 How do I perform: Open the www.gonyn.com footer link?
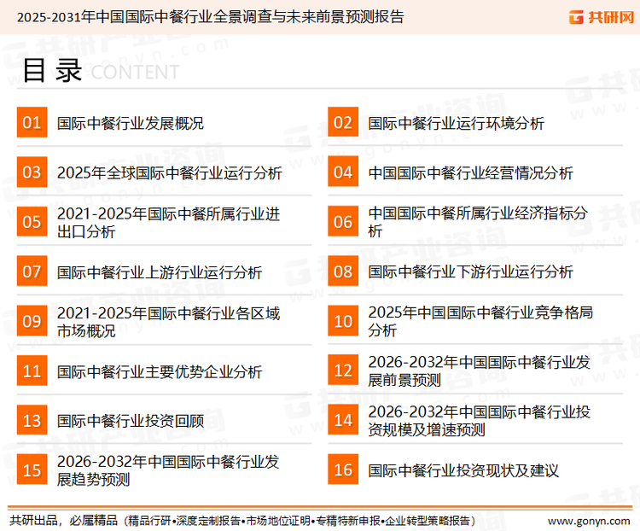pos(589,522)
